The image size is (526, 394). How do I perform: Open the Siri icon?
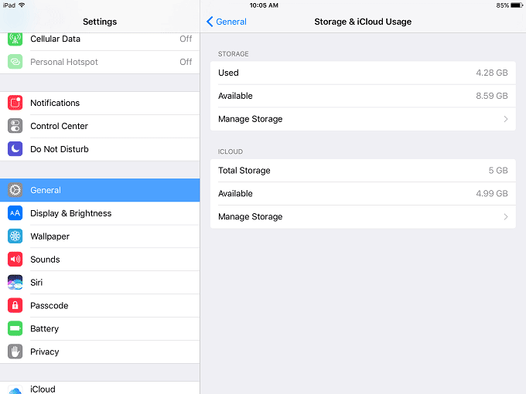click(15, 283)
